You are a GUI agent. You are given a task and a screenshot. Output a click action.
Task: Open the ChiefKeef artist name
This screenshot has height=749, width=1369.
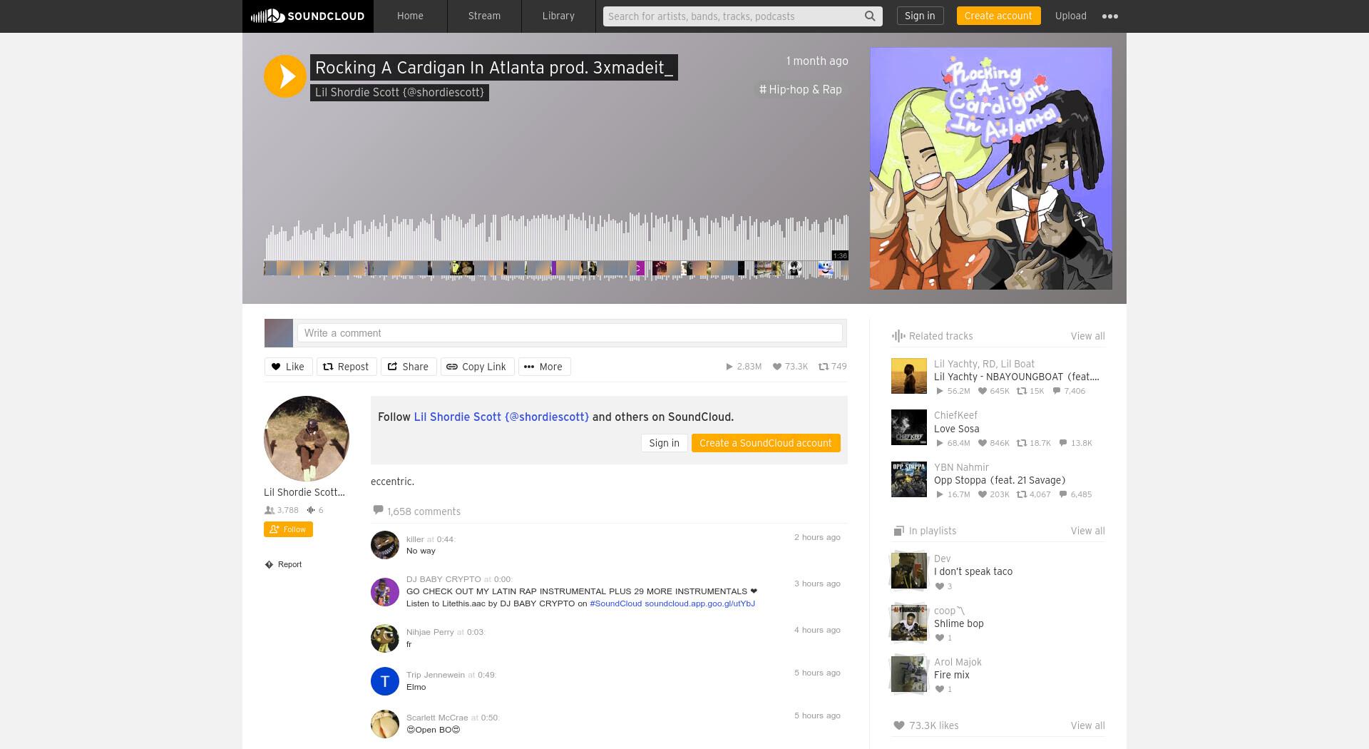[x=955, y=415]
